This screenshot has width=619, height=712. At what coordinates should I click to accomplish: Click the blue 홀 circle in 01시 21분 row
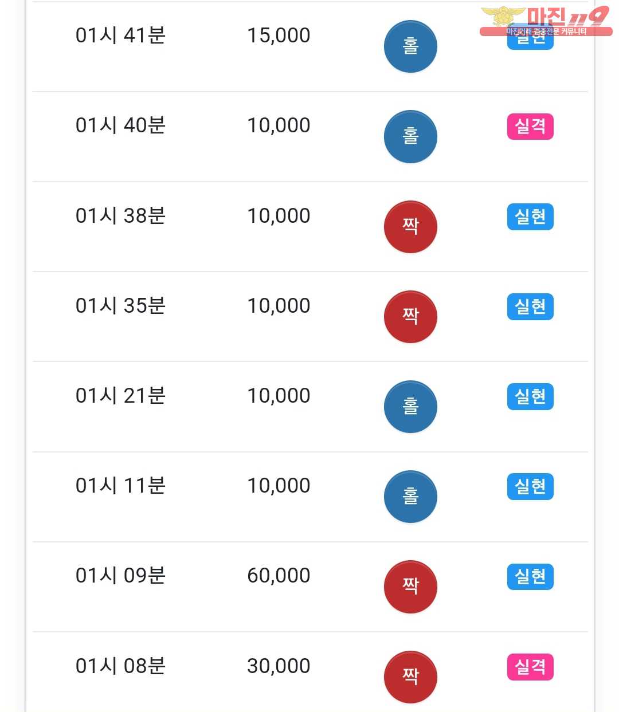pos(410,407)
